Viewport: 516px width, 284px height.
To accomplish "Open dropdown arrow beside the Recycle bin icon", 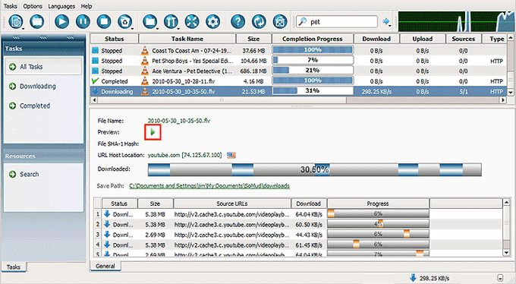I will pyautogui.click(x=132, y=28).
